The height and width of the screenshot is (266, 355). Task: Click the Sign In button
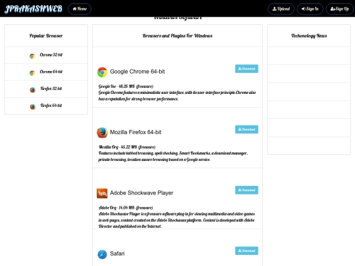(310, 9)
